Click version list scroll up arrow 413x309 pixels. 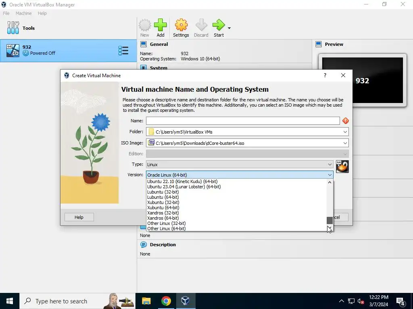click(330, 182)
